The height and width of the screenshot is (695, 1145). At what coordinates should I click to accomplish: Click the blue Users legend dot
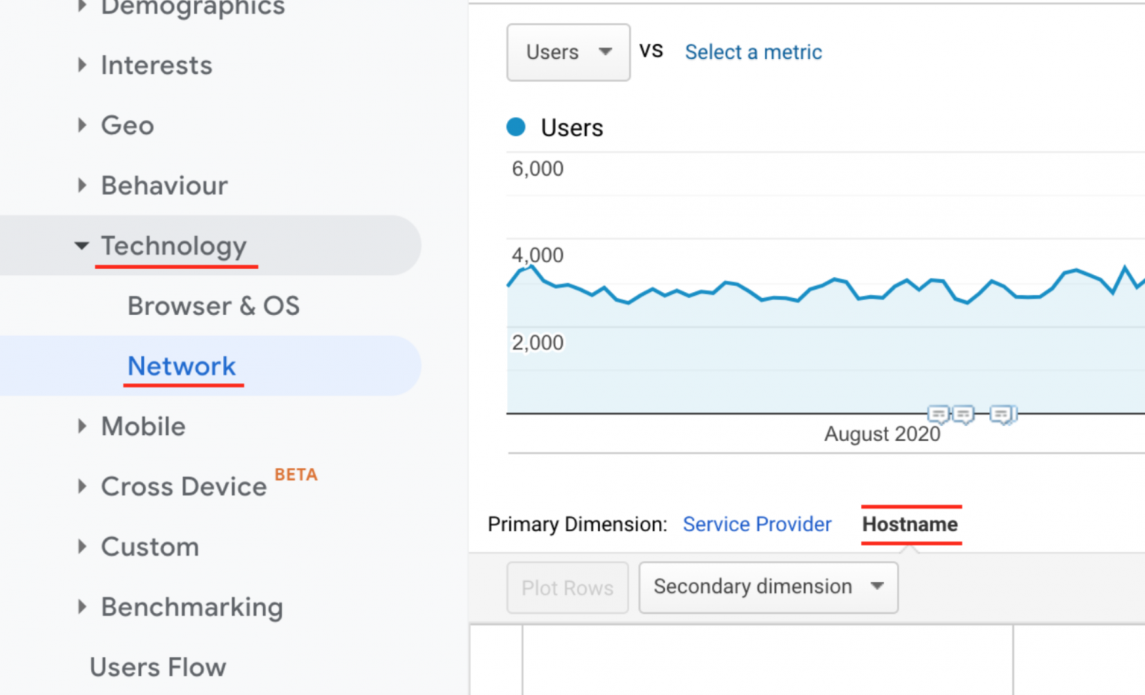516,127
